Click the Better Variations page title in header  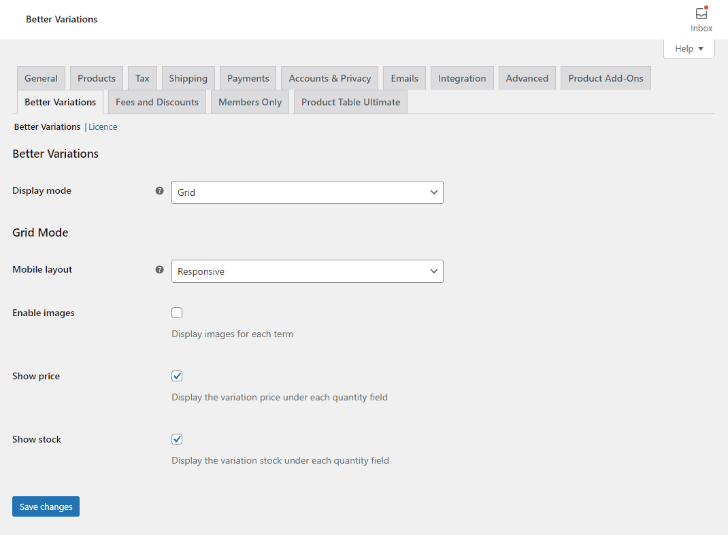(62, 19)
